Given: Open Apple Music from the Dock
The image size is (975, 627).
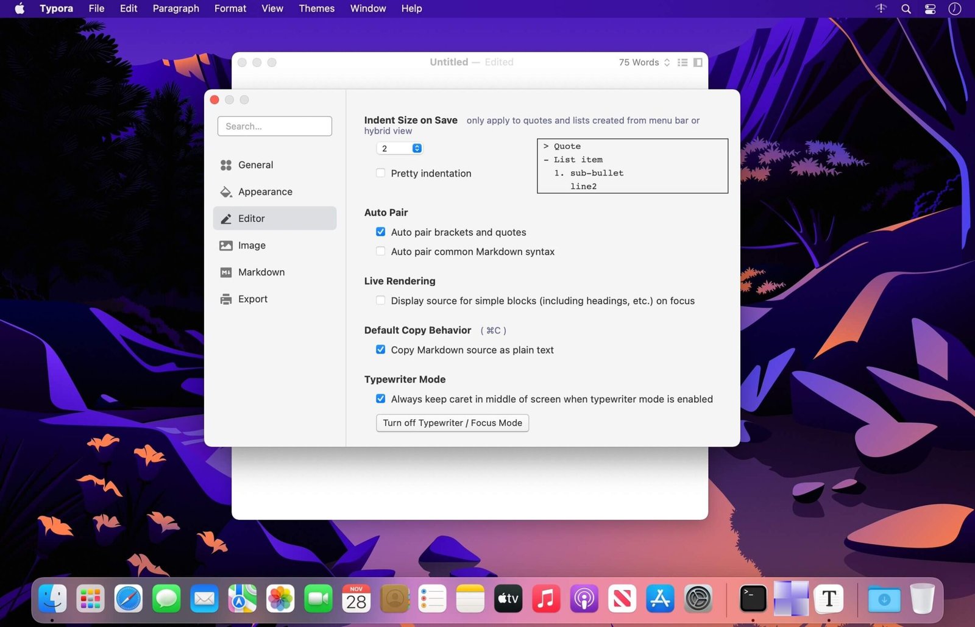Looking at the screenshot, I should coord(546,598).
